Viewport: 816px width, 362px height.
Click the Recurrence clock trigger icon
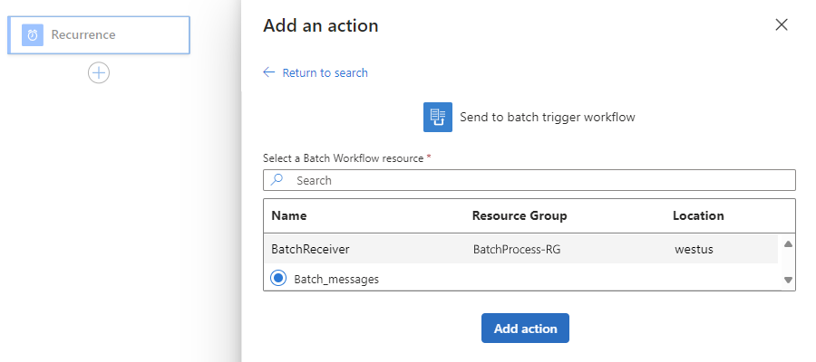click(33, 35)
